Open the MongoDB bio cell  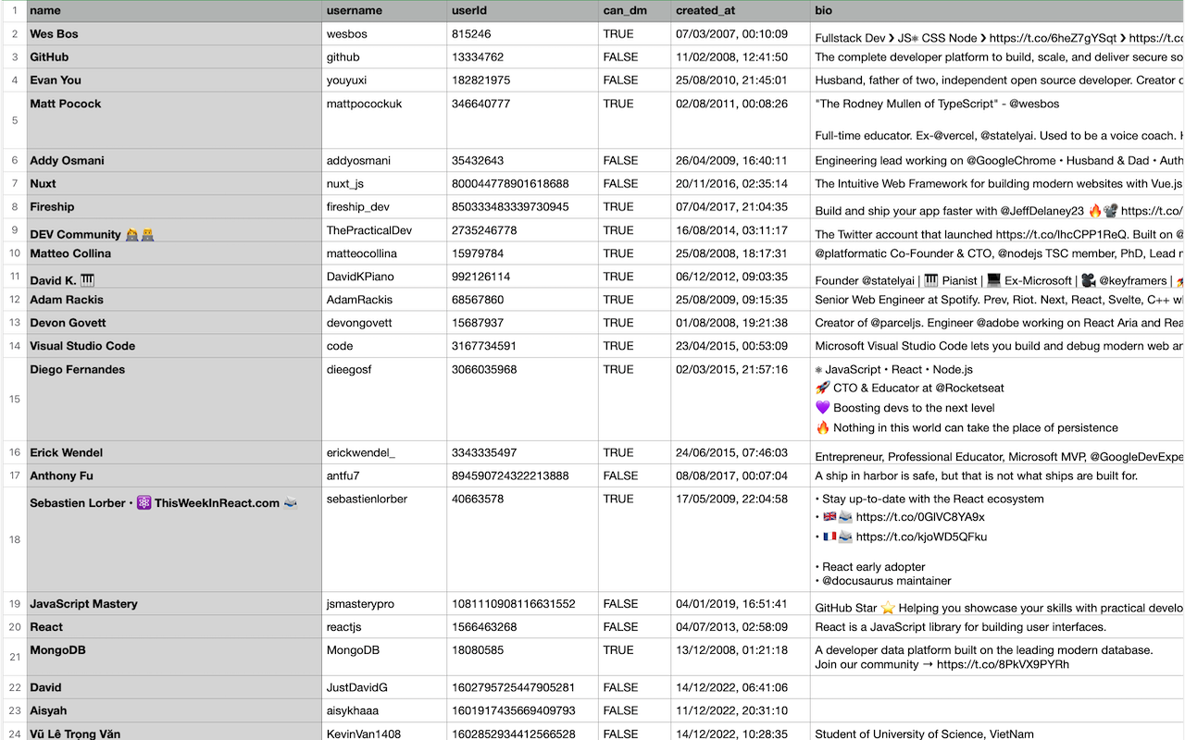(997, 657)
